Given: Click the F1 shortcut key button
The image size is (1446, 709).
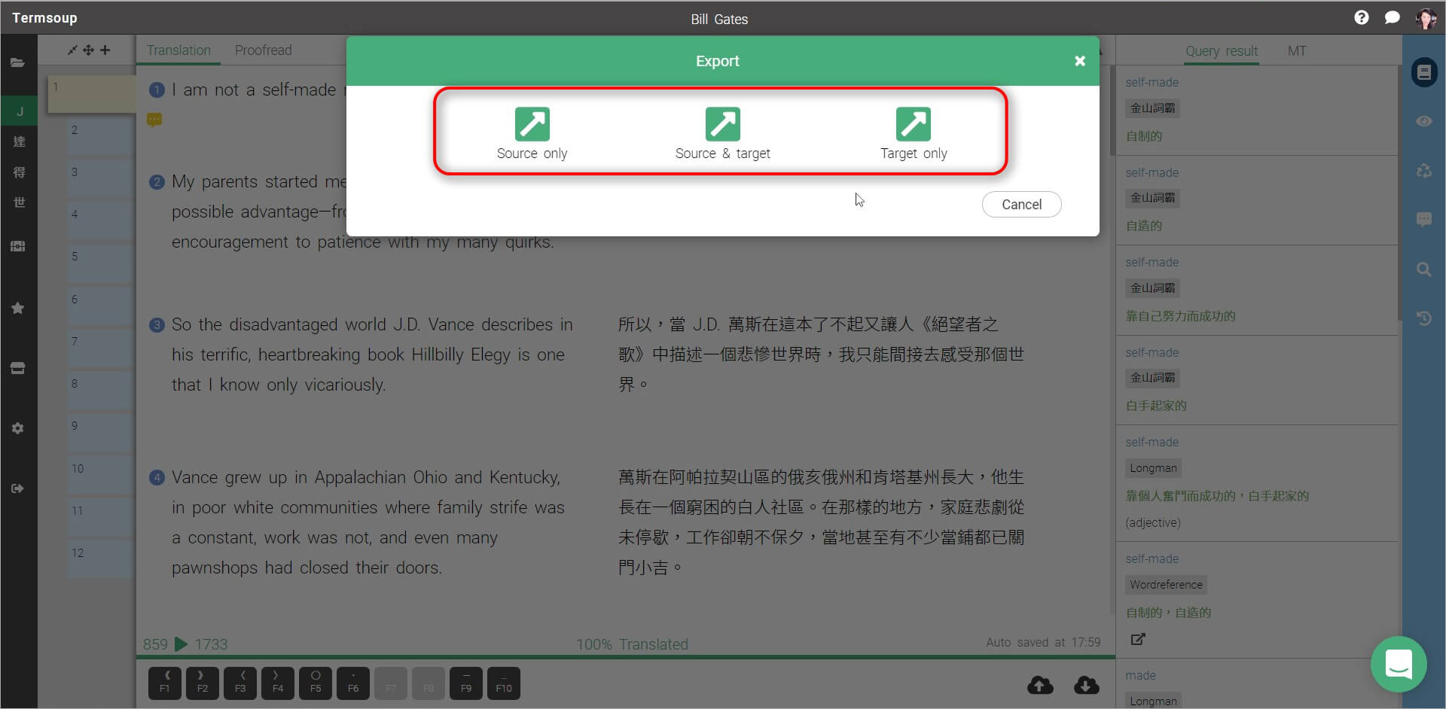Looking at the screenshot, I should 165,683.
